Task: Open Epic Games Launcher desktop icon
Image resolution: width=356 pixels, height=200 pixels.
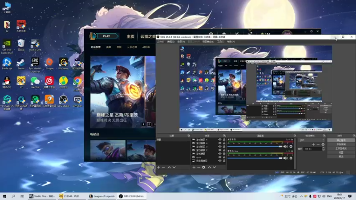Action: click(x=35, y=65)
